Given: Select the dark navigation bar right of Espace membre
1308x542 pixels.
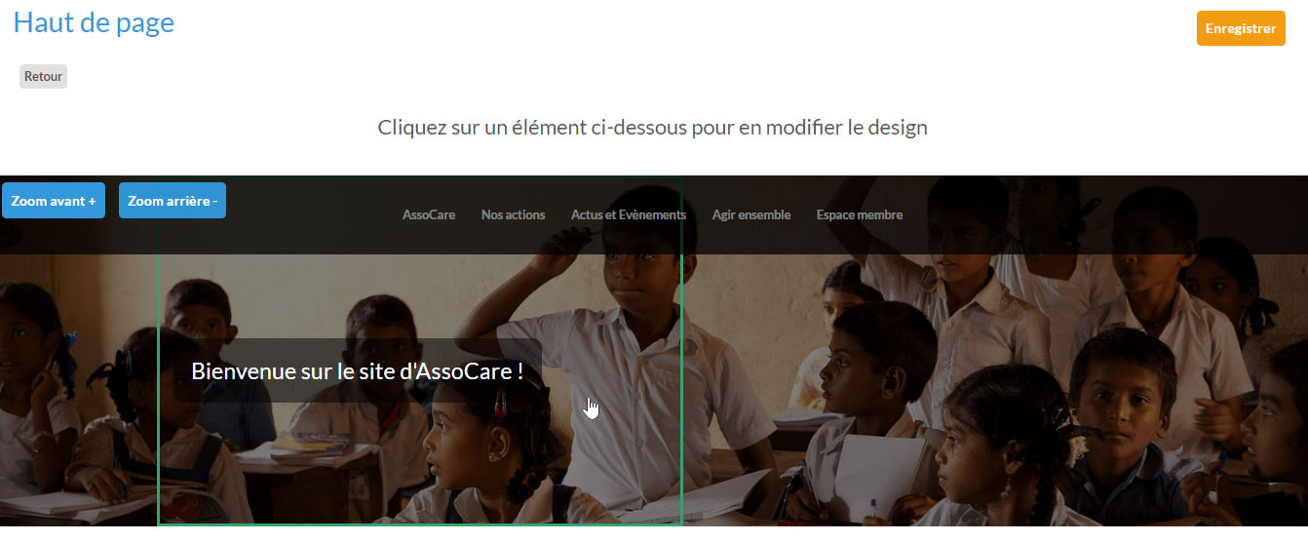Looking at the screenshot, I should (x=1101, y=214).
